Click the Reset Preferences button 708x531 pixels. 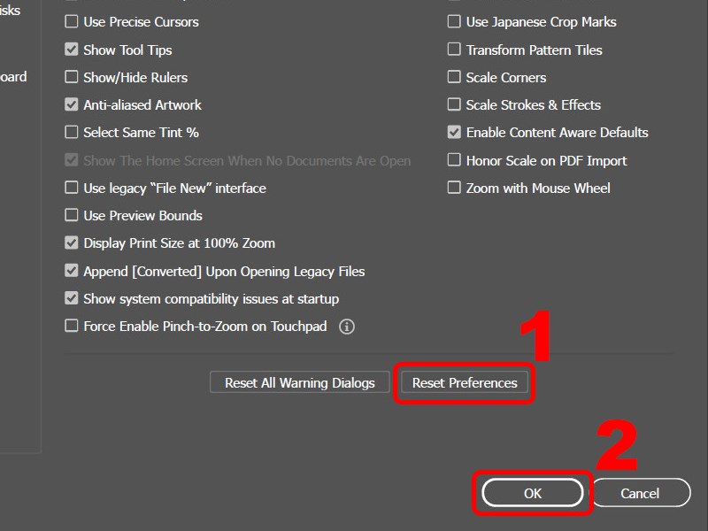coord(464,382)
